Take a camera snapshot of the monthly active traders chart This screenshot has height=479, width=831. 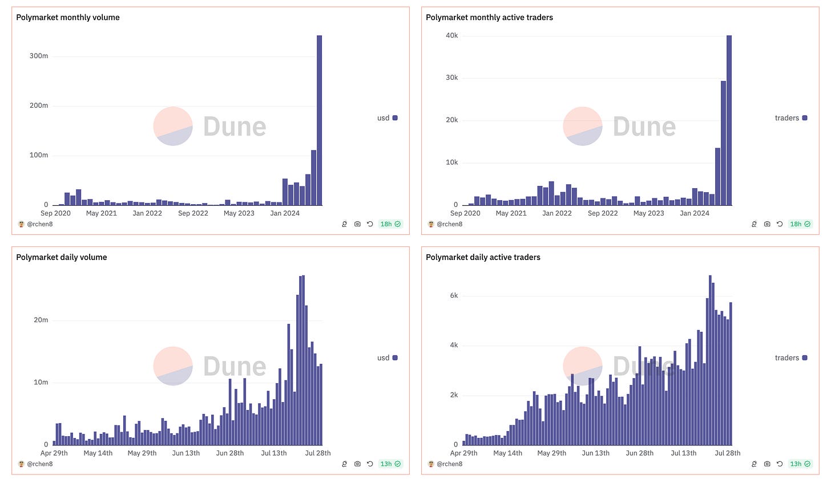coord(767,224)
